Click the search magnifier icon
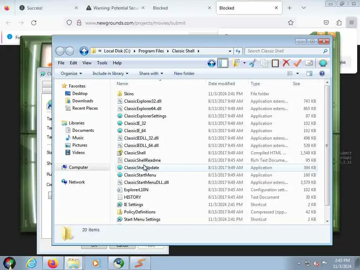 click(325, 51)
